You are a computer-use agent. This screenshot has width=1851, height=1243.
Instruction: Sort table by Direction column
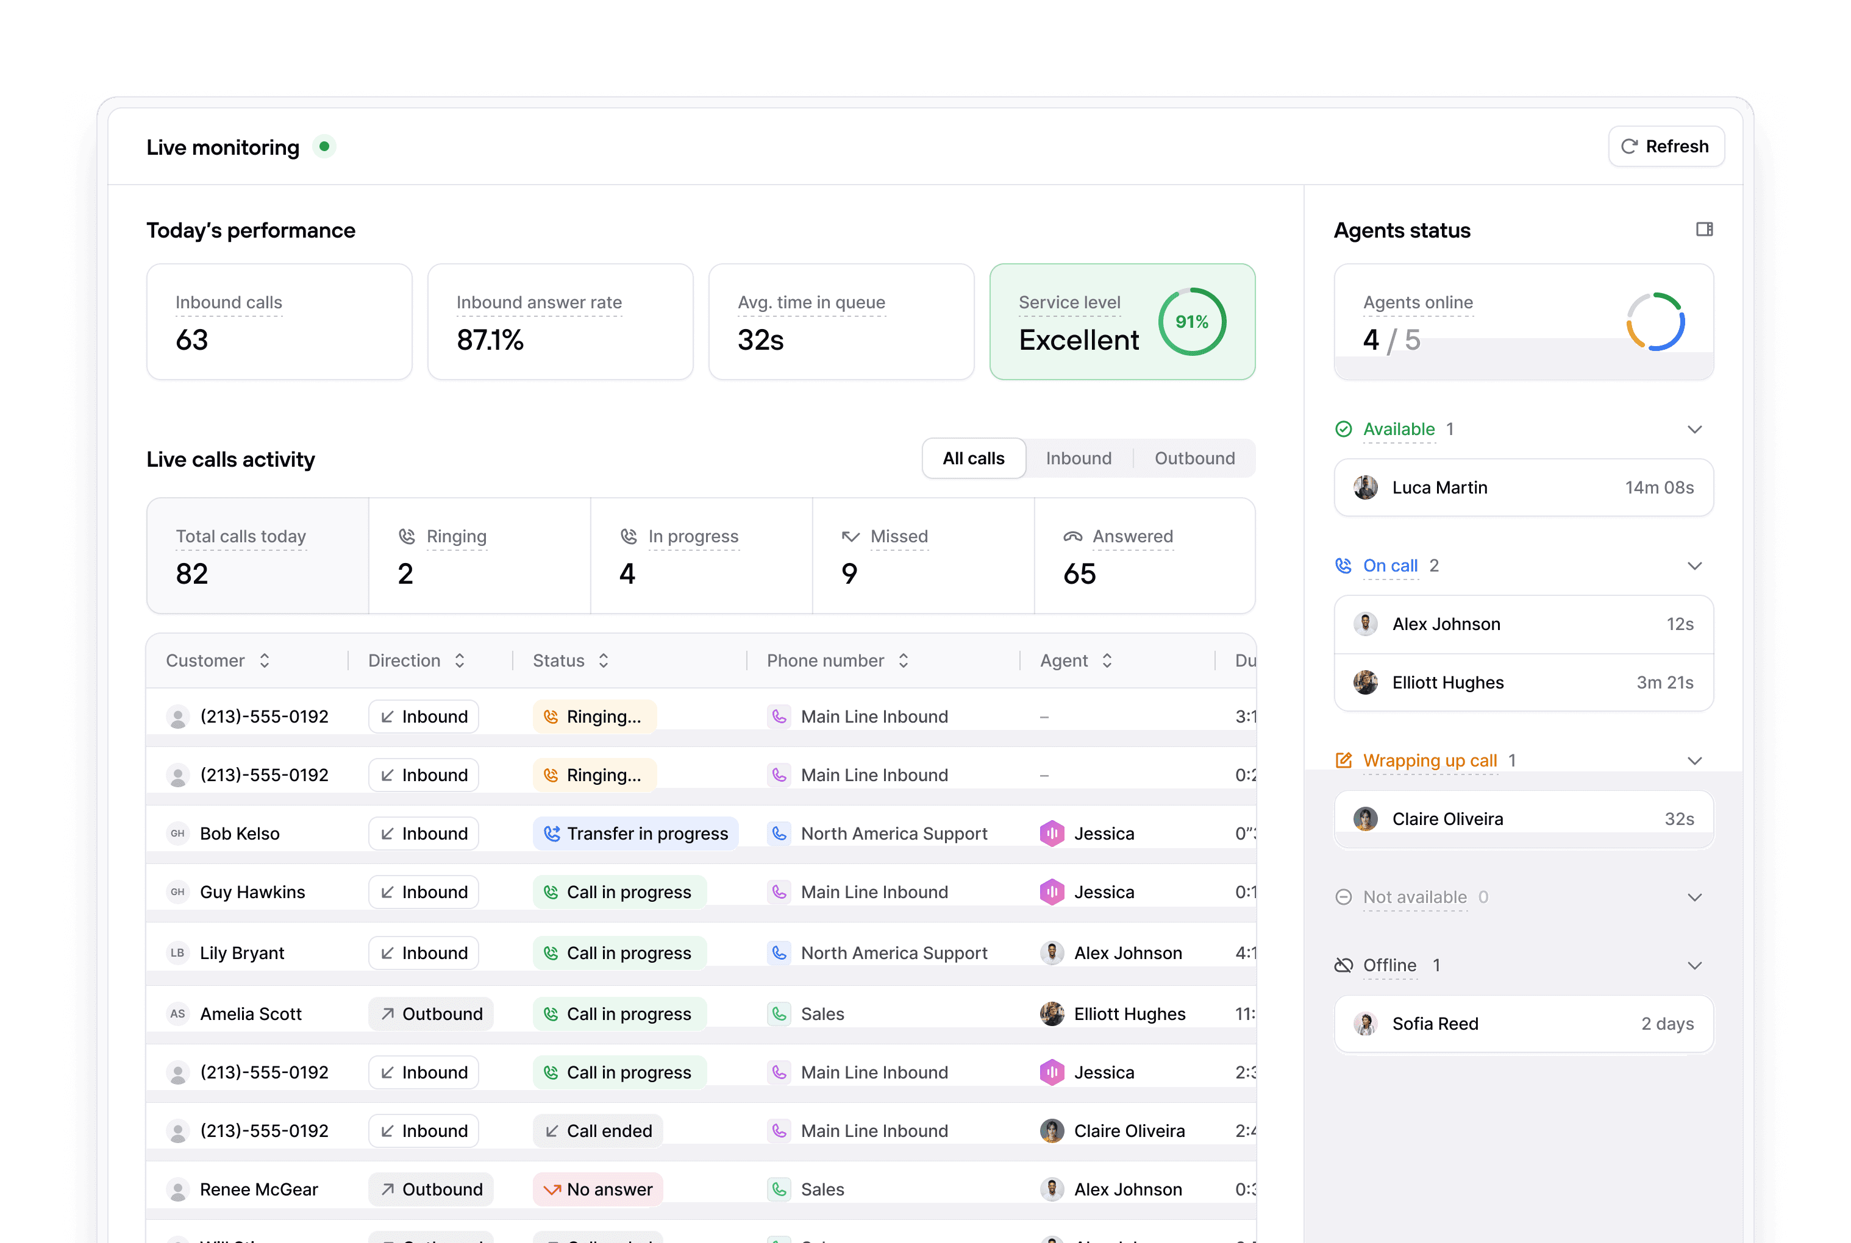[459, 660]
